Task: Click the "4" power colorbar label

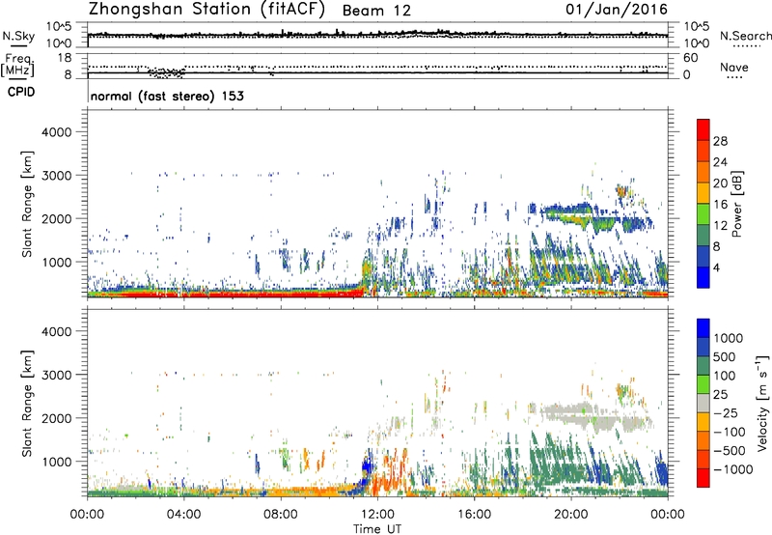Action: (x=717, y=268)
